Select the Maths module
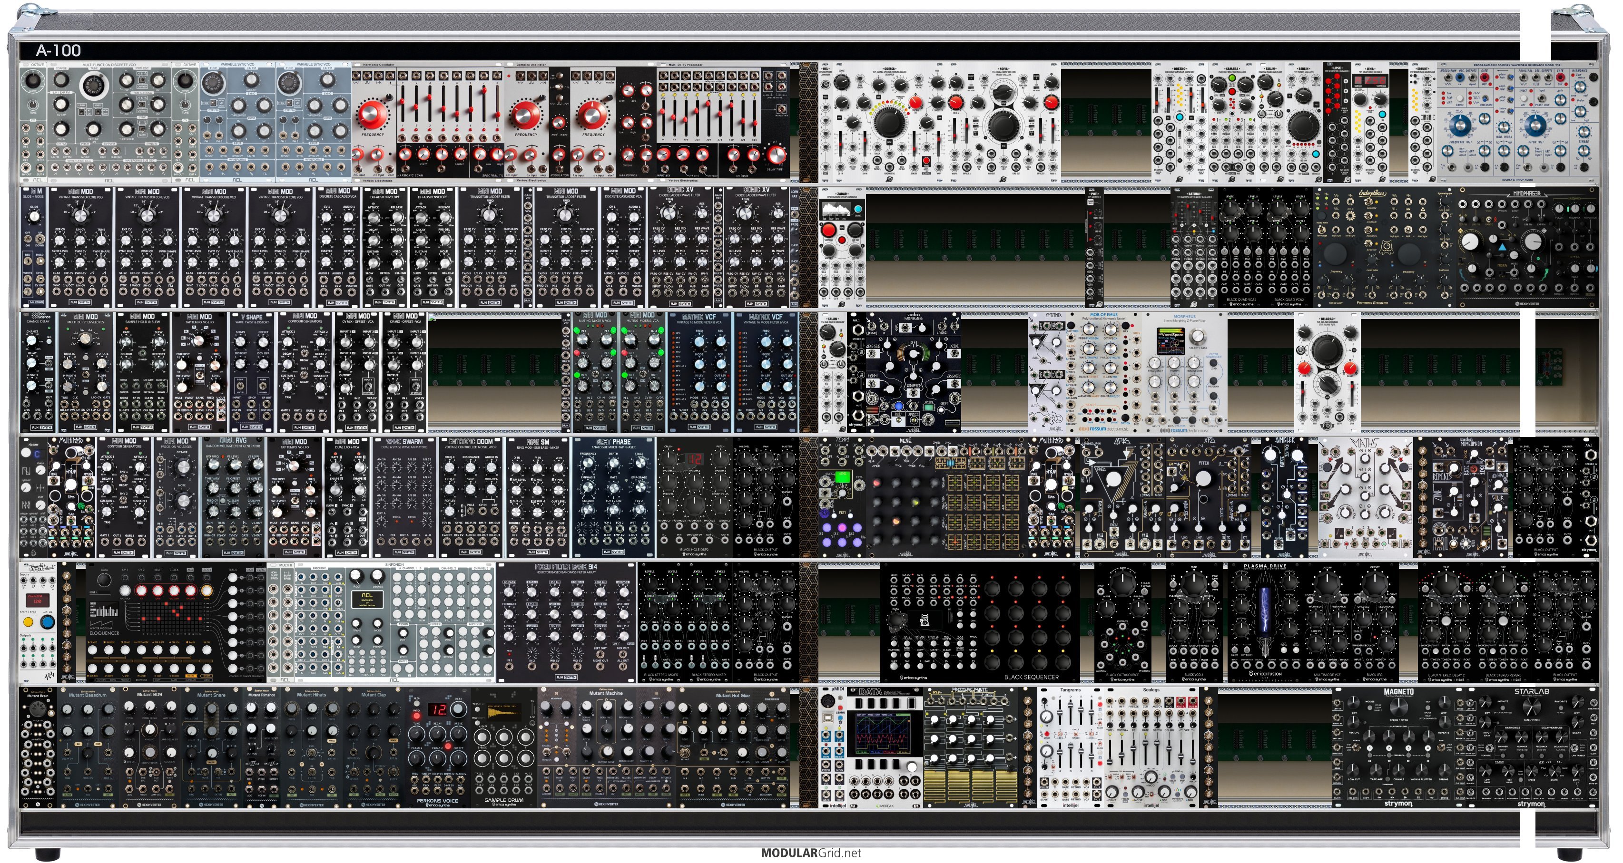The image size is (1623, 863). [1365, 497]
